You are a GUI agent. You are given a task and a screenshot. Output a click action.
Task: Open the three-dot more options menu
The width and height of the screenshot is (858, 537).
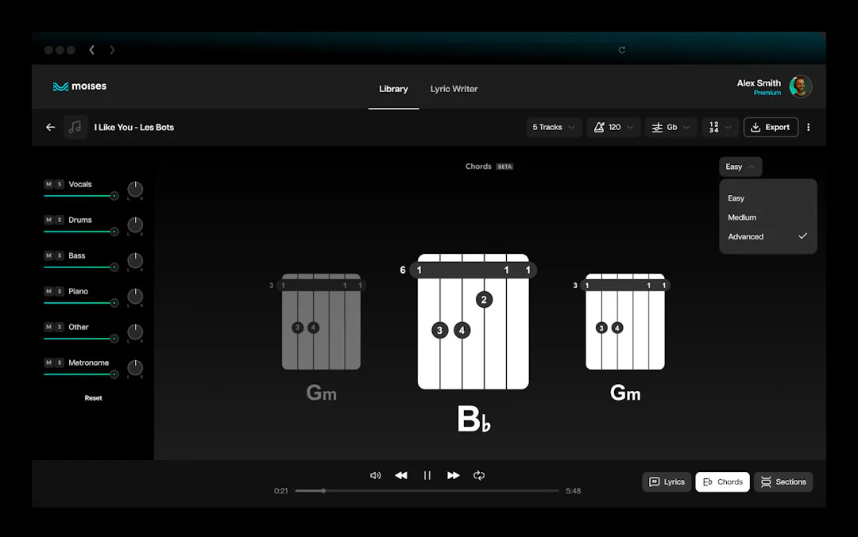point(808,127)
